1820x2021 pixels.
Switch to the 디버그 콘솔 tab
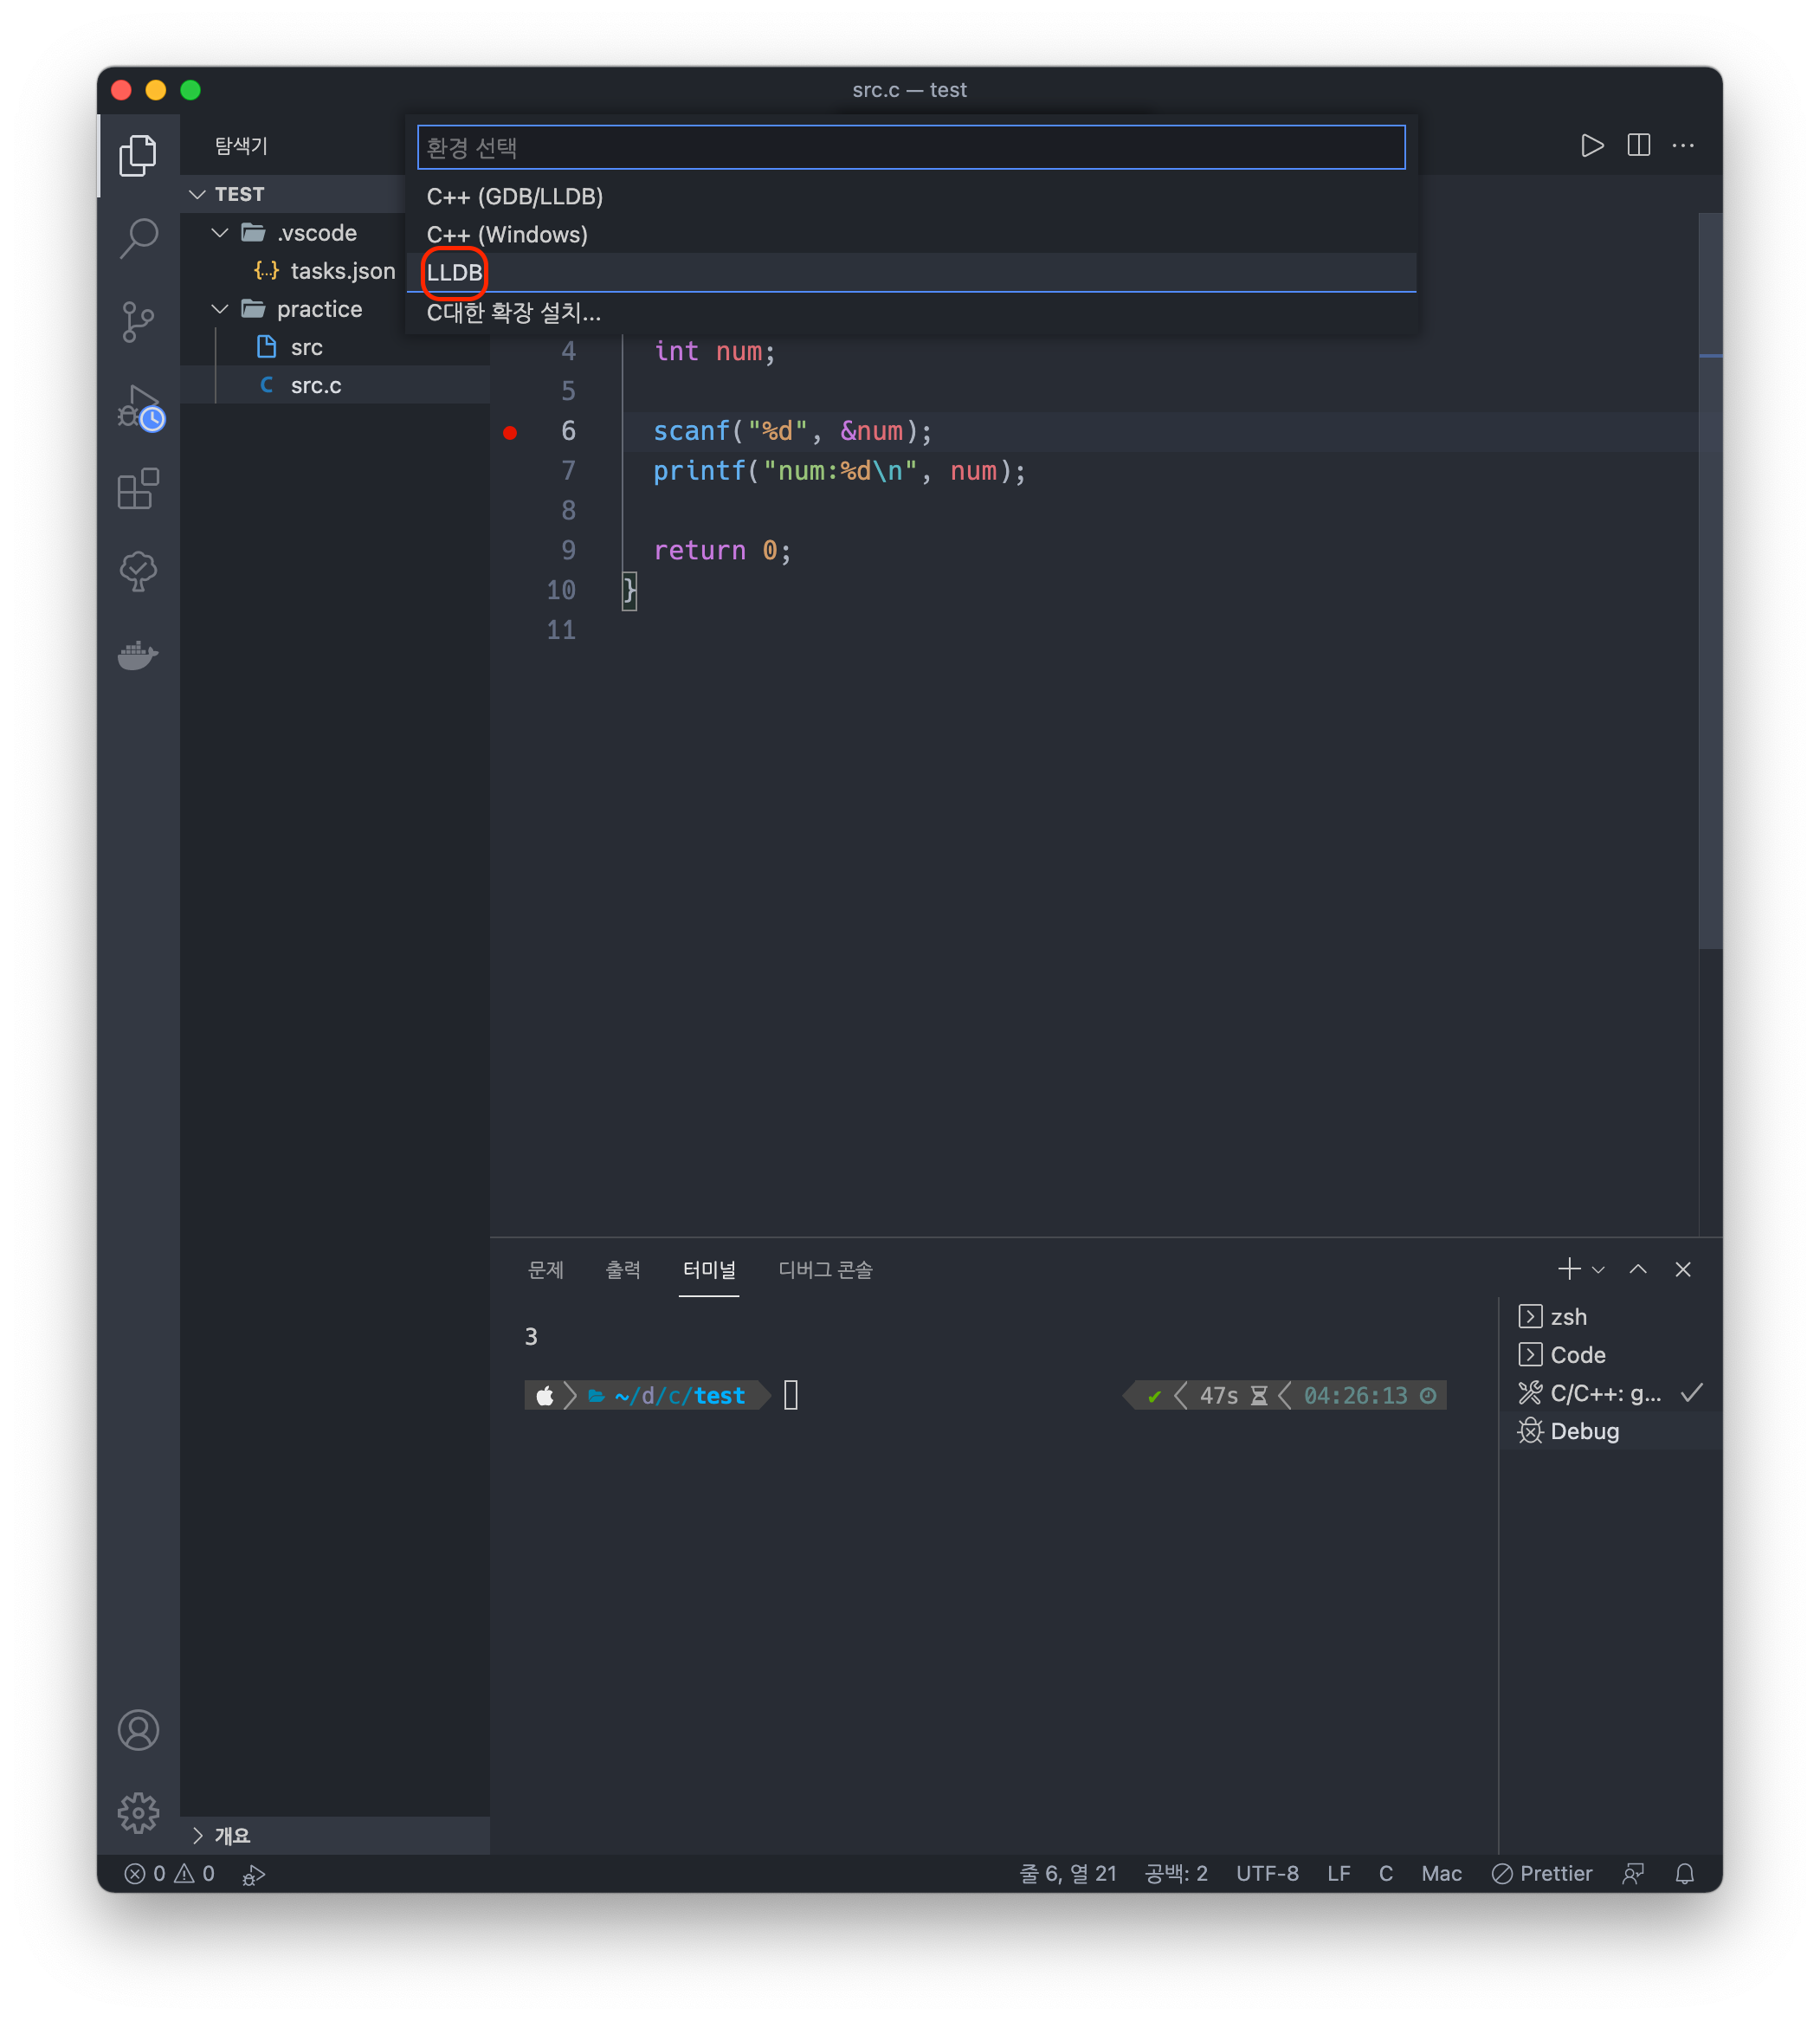coord(825,1269)
